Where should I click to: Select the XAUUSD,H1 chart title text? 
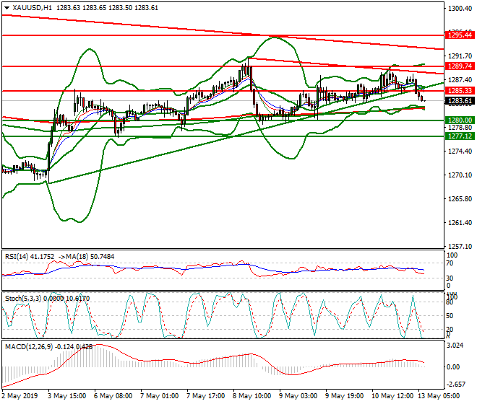33,8
